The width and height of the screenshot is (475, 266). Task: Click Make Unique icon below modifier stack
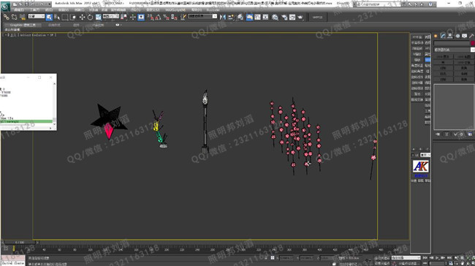[455, 134]
